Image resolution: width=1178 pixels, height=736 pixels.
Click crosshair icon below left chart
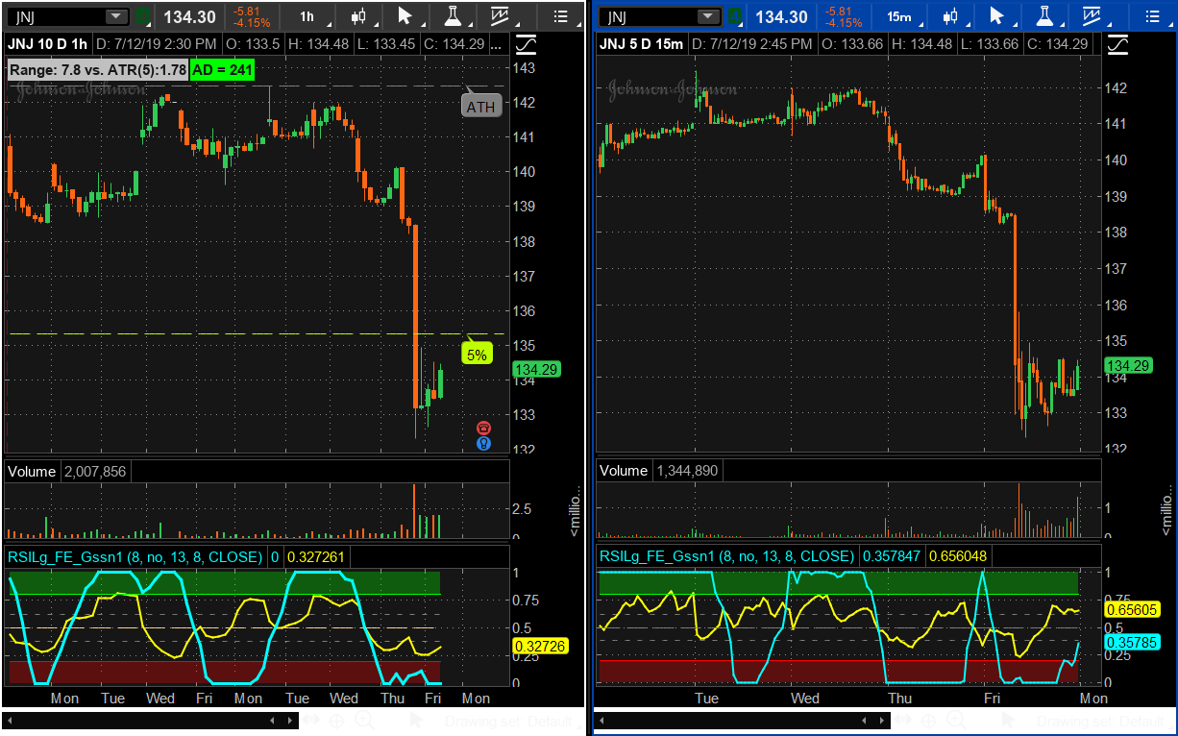(x=337, y=720)
